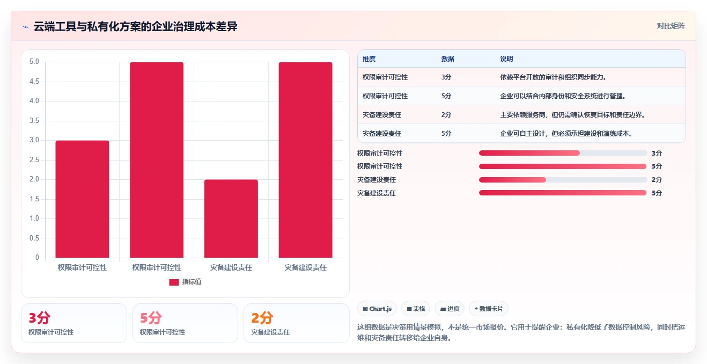Click the 对比矩阵 tag in header

coord(671,26)
